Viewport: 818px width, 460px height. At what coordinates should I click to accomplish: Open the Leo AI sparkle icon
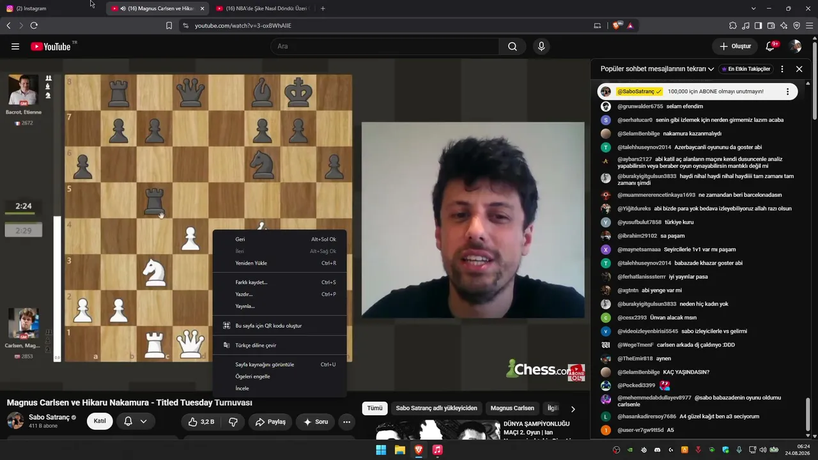pos(783,26)
